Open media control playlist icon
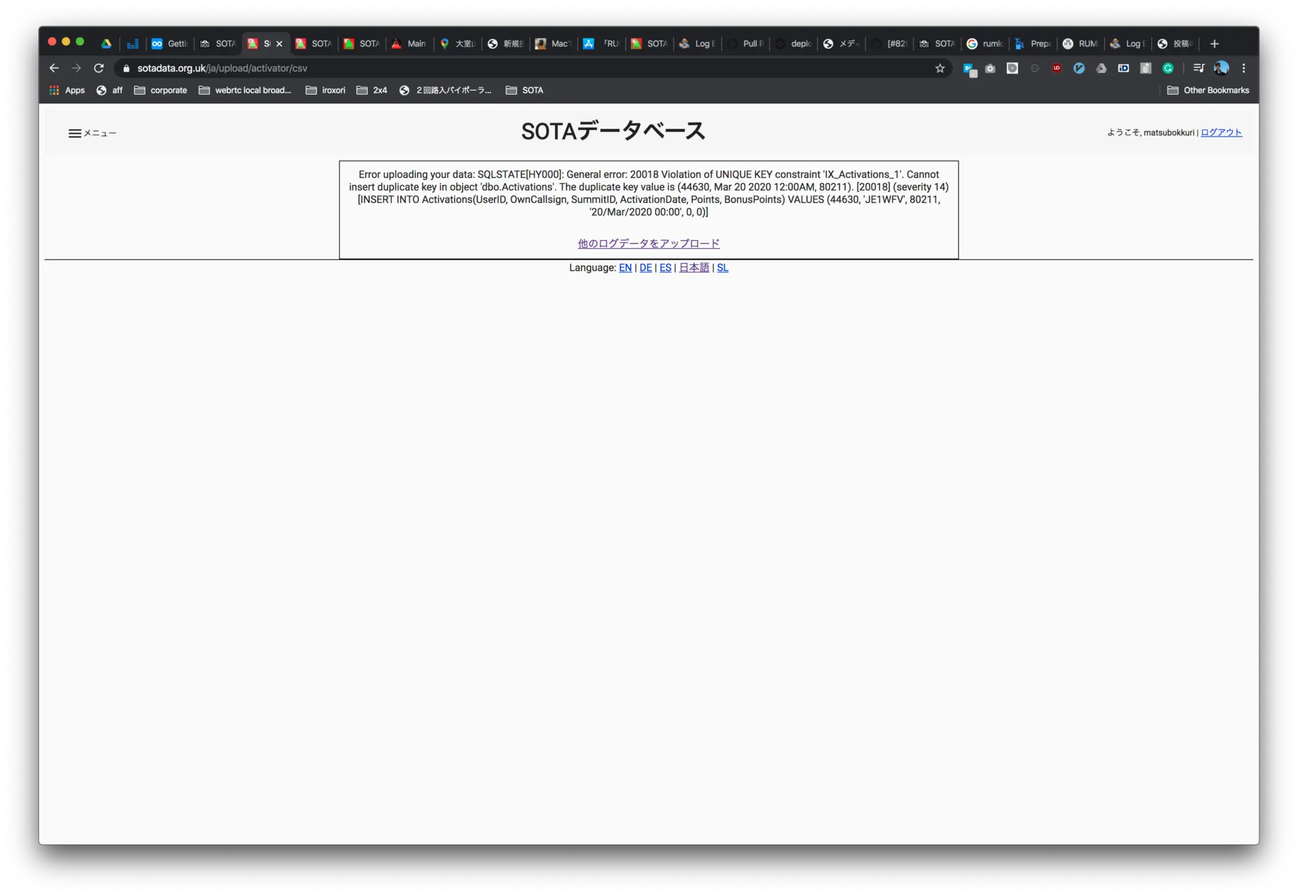This screenshot has height=896, width=1298. tap(1199, 68)
